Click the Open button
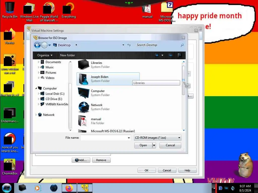 pyautogui.click(x=143, y=145)
